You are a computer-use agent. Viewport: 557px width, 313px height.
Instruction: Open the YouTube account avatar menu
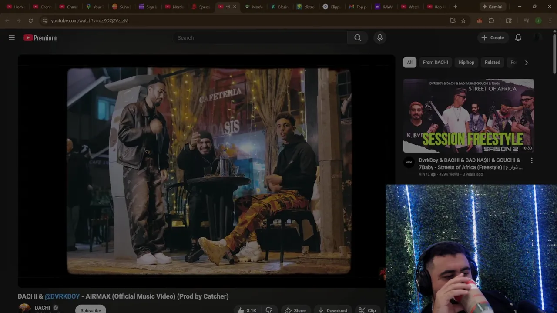[x=537, y=38]
